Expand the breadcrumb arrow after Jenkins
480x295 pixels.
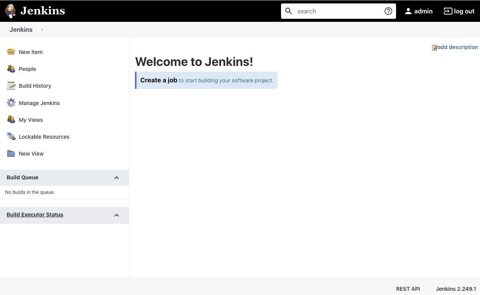(x=42, y=29)
